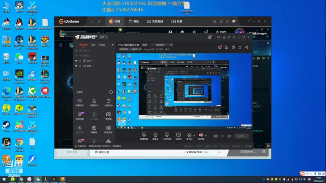
Task: Toggle the lock on 文本 1 layer
Action: click(80, 61)
